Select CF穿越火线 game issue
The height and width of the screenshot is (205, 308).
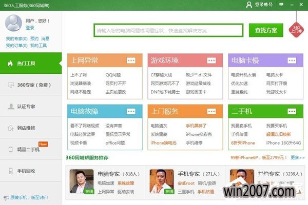point(161,75)
